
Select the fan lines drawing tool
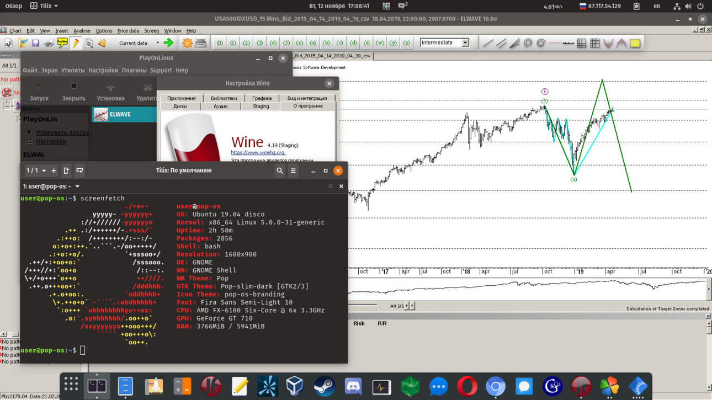(514, 43)
